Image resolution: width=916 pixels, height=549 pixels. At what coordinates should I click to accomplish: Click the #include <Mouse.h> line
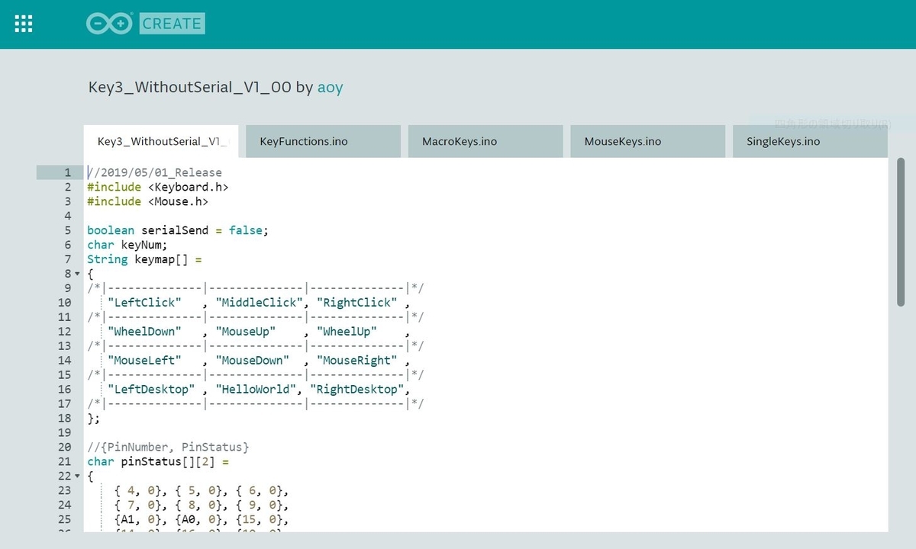click(x=148, y=201)
